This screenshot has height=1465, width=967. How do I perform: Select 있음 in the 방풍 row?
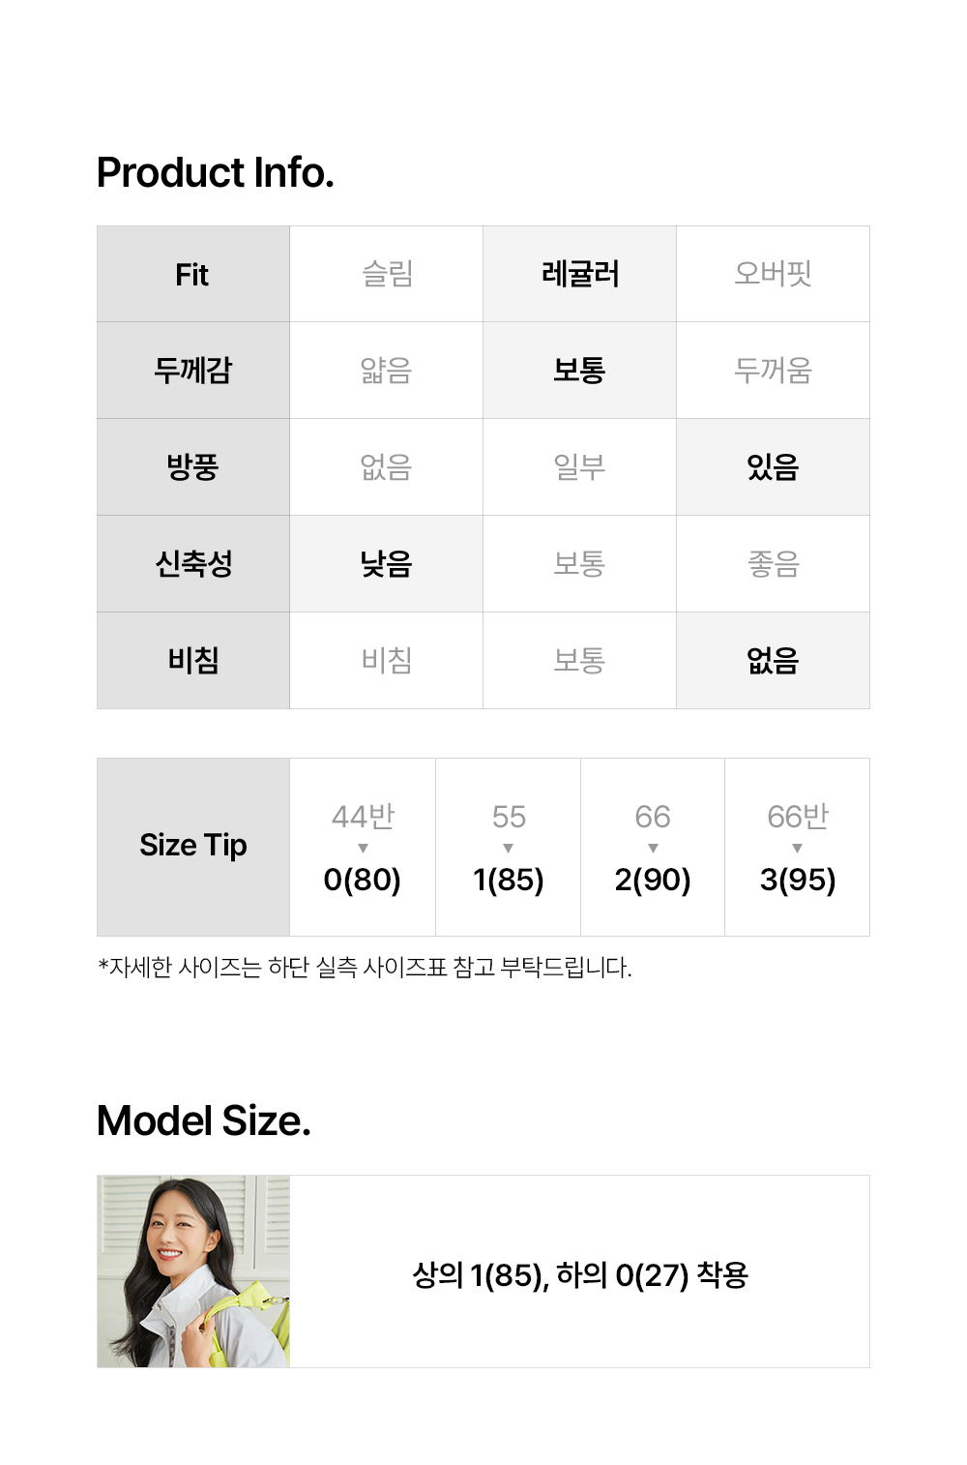pyautogui.click(x=773, y=467)
